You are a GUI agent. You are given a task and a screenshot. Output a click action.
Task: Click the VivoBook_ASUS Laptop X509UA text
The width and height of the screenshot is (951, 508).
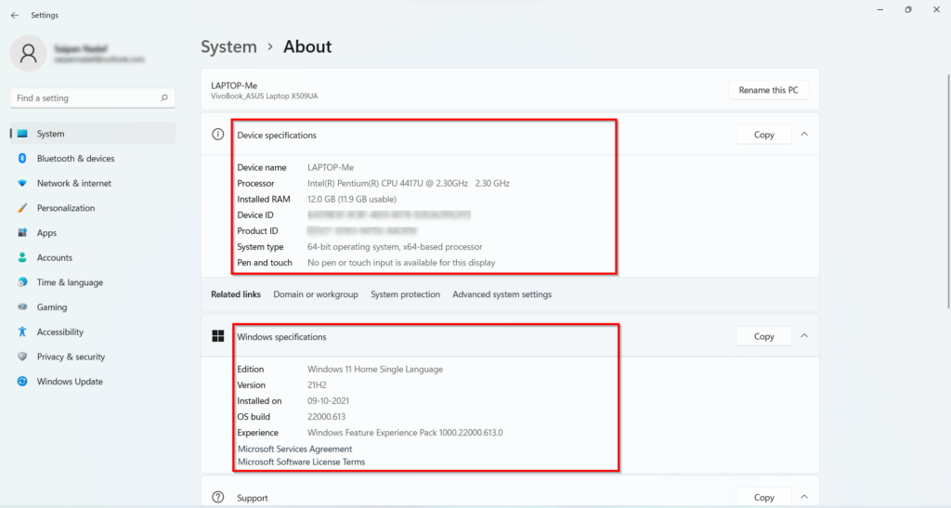pos(265,97)
